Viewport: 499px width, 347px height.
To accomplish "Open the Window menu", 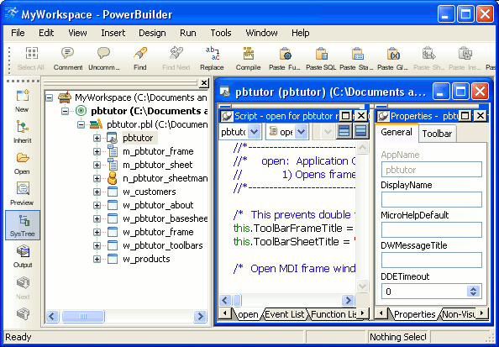I will 261,33.
